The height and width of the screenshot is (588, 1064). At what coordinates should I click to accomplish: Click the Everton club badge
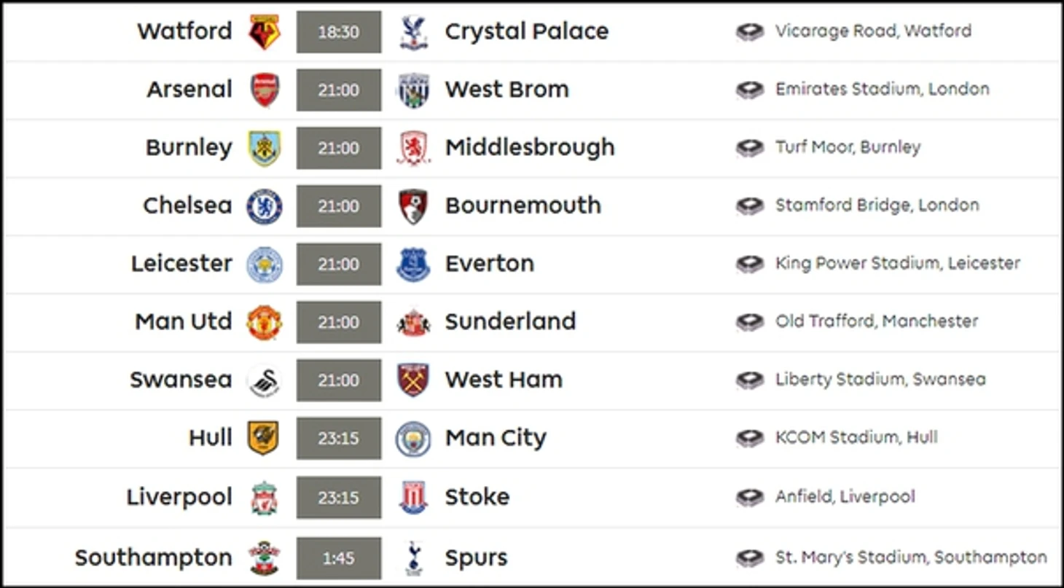point(413,264)
